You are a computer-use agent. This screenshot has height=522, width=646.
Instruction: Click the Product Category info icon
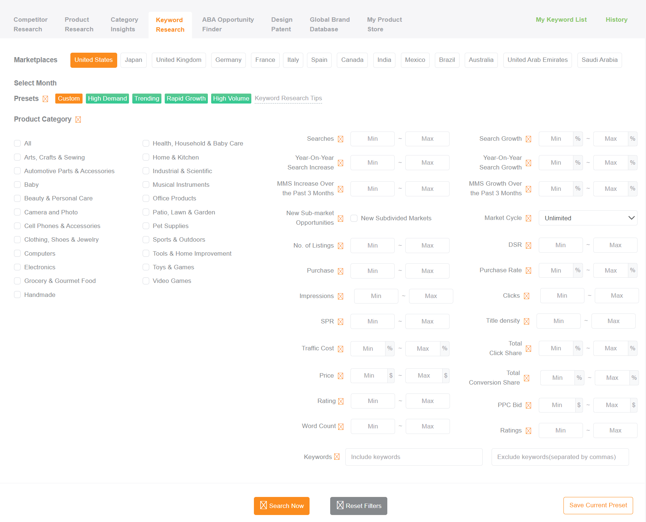pos(78,119)
